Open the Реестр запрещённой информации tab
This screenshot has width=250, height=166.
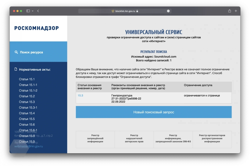pyautogui.click(x=95, y=138)
